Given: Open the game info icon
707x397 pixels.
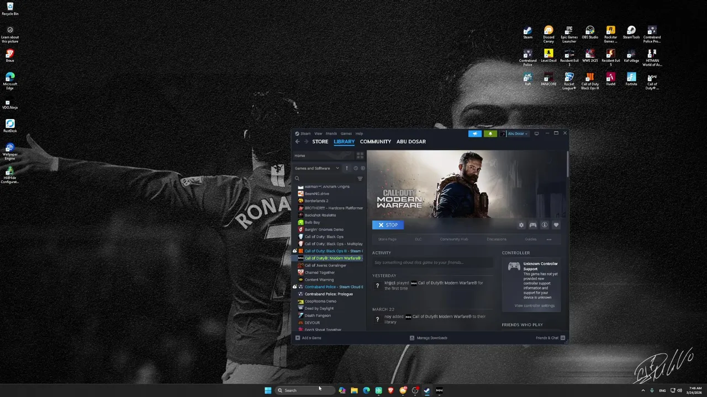Looking at the screenshot, I should 544,225.
